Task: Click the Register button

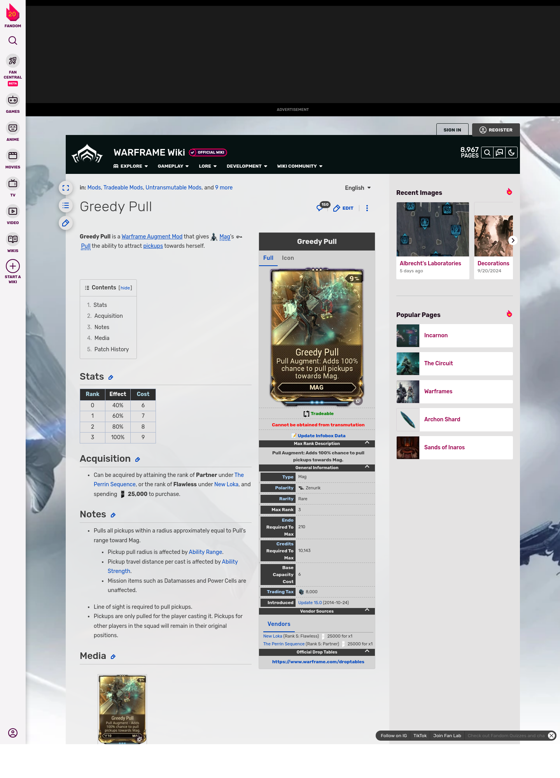Action: [x=496, y=130]
